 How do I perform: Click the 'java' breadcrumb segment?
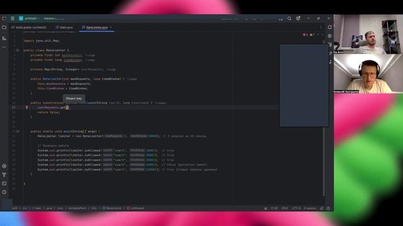click(49, 208)
